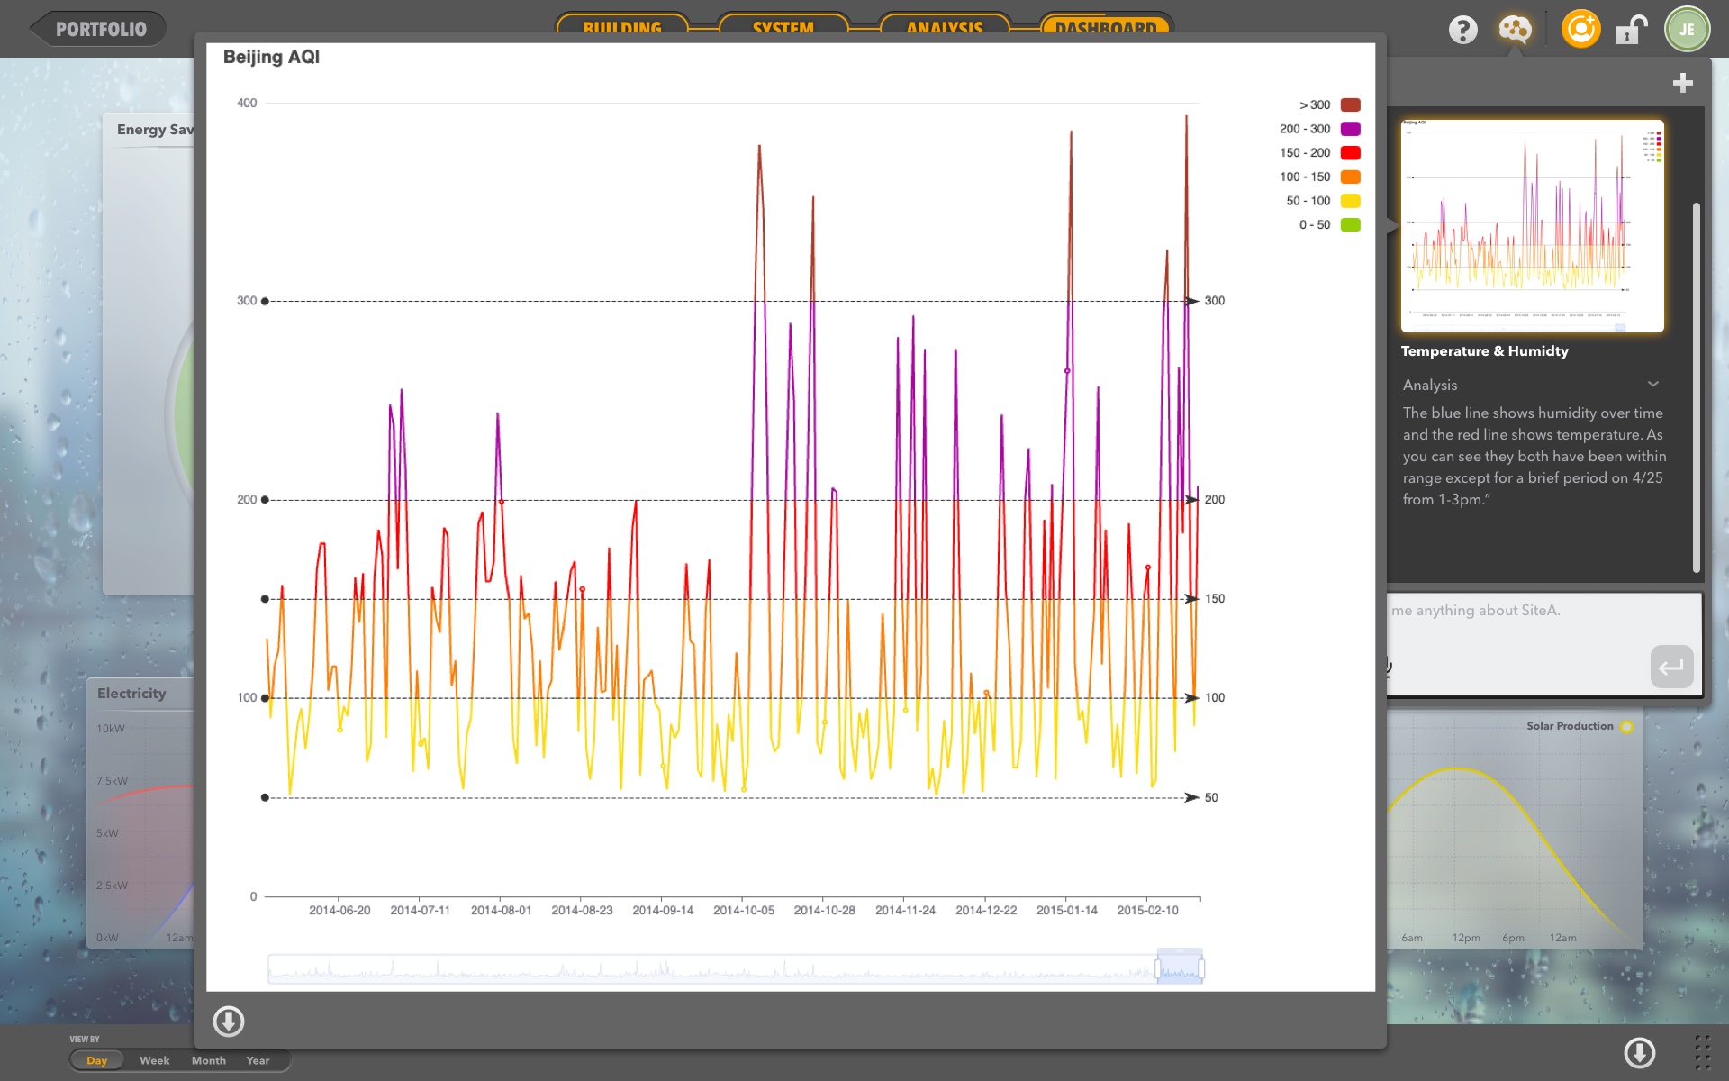Screen dimensions: 1729x1081
Task: Open the chat bubbles assistant icon
Action: pos(1515,30)
